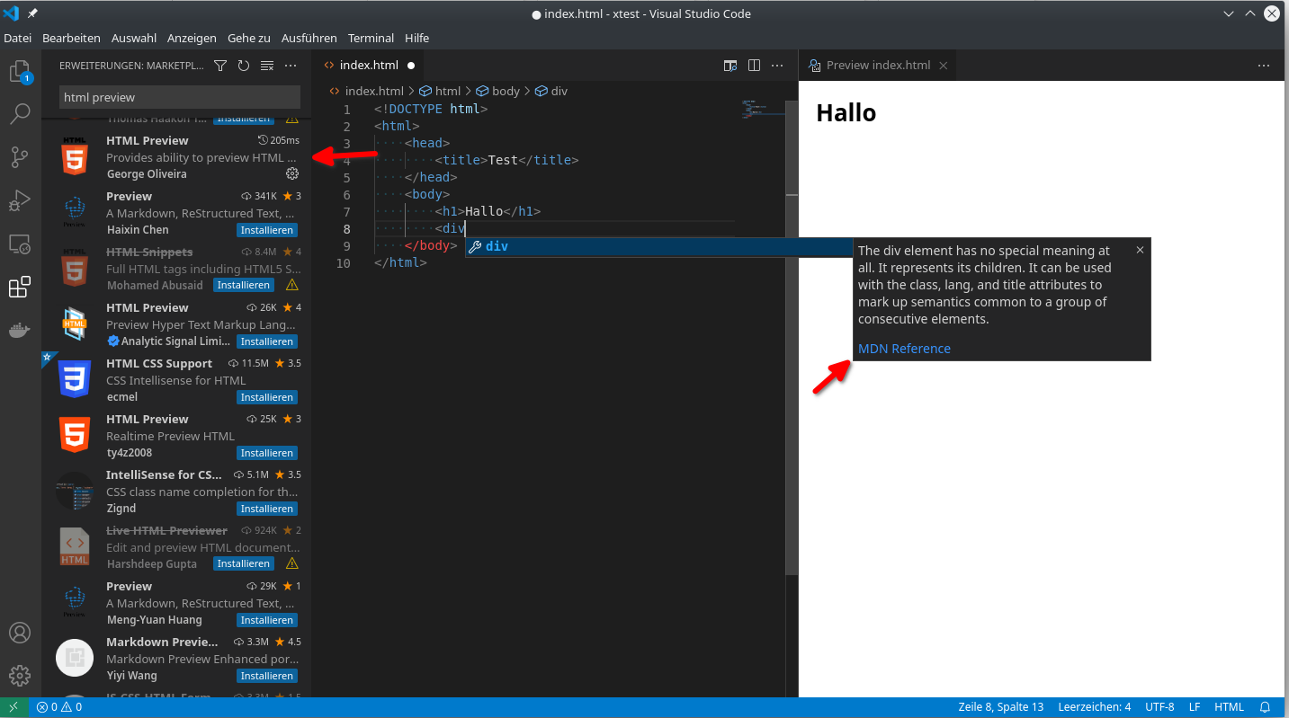
Task: Install HTML Preview by Analytic Signal
Action: pyautogui.click(x=267, y=341)
